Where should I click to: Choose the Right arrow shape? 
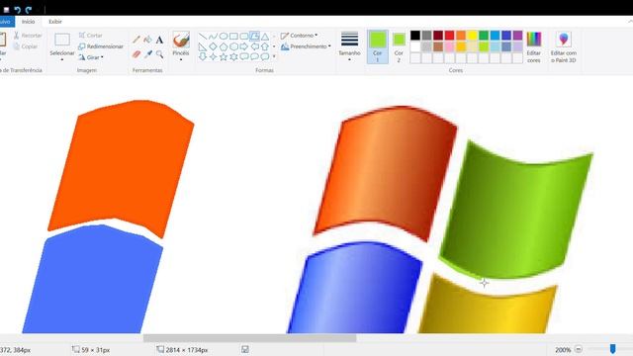point(244,46)
